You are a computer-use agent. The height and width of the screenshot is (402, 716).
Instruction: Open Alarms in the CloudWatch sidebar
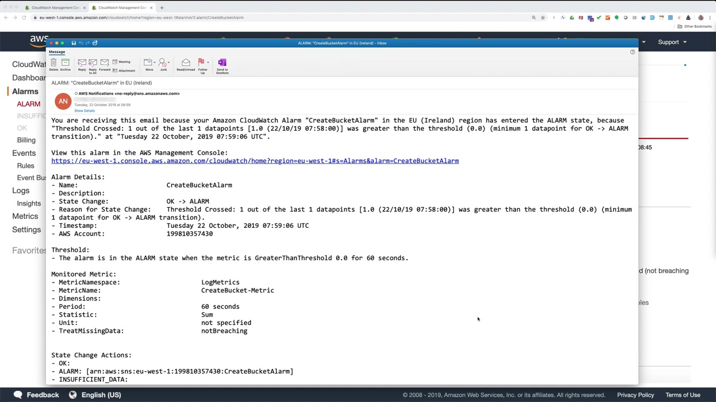click(x=25, y=92)
